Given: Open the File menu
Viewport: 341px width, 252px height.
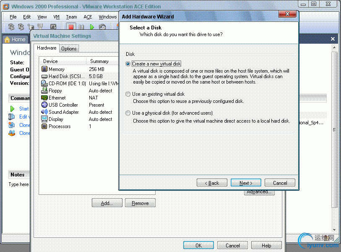Looking at the screenshot, I should (13, 17).
